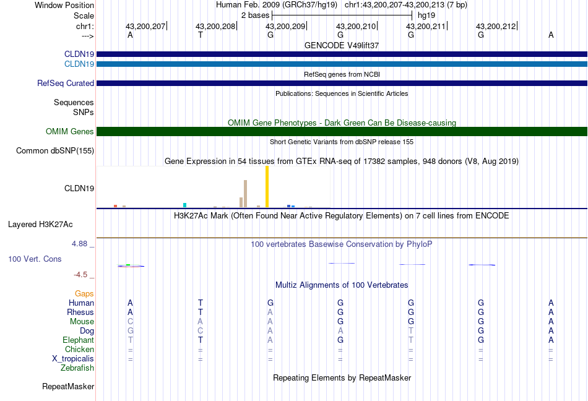Viewport: 588px width, 401px height.
Task: Click the Gaps row label
Action: 84,293
